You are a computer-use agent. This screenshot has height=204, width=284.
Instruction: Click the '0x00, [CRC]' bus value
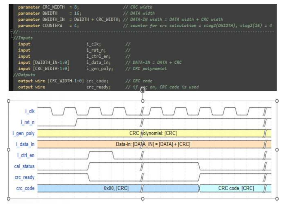point(116,188)
